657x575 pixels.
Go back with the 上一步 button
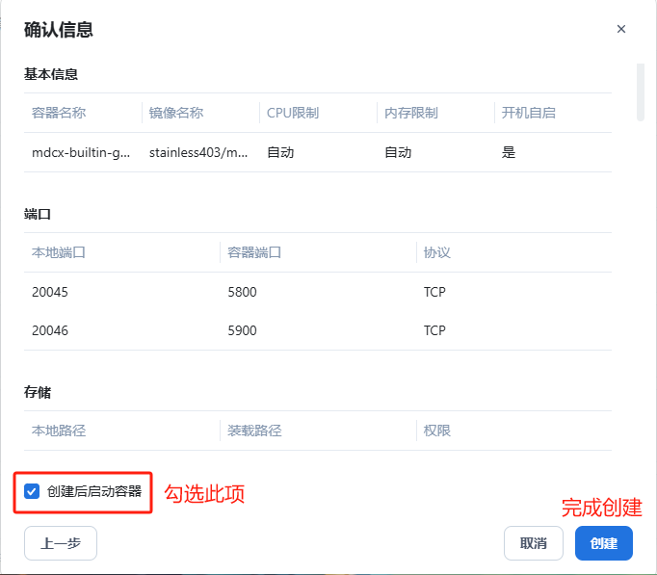click(61, 543)
